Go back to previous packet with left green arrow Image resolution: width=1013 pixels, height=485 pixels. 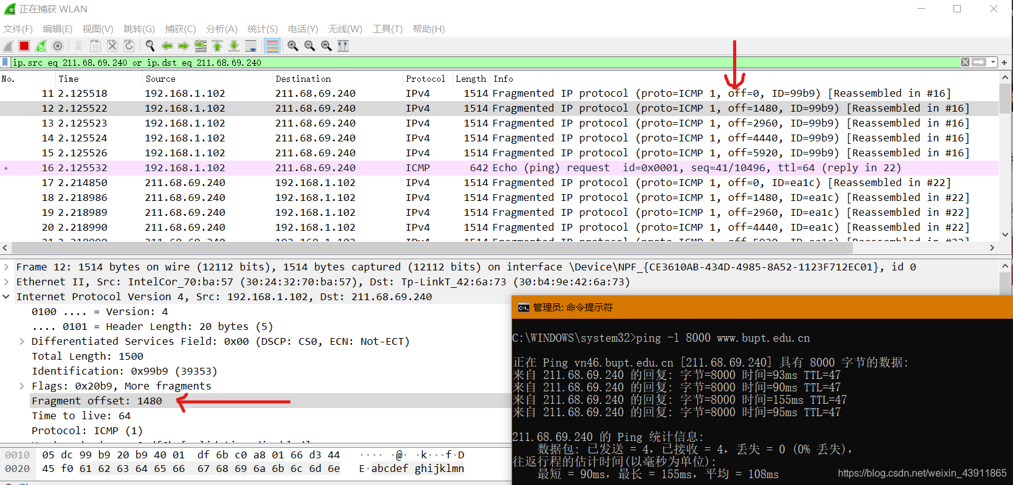pyautogui.click(x=167, y=46)
